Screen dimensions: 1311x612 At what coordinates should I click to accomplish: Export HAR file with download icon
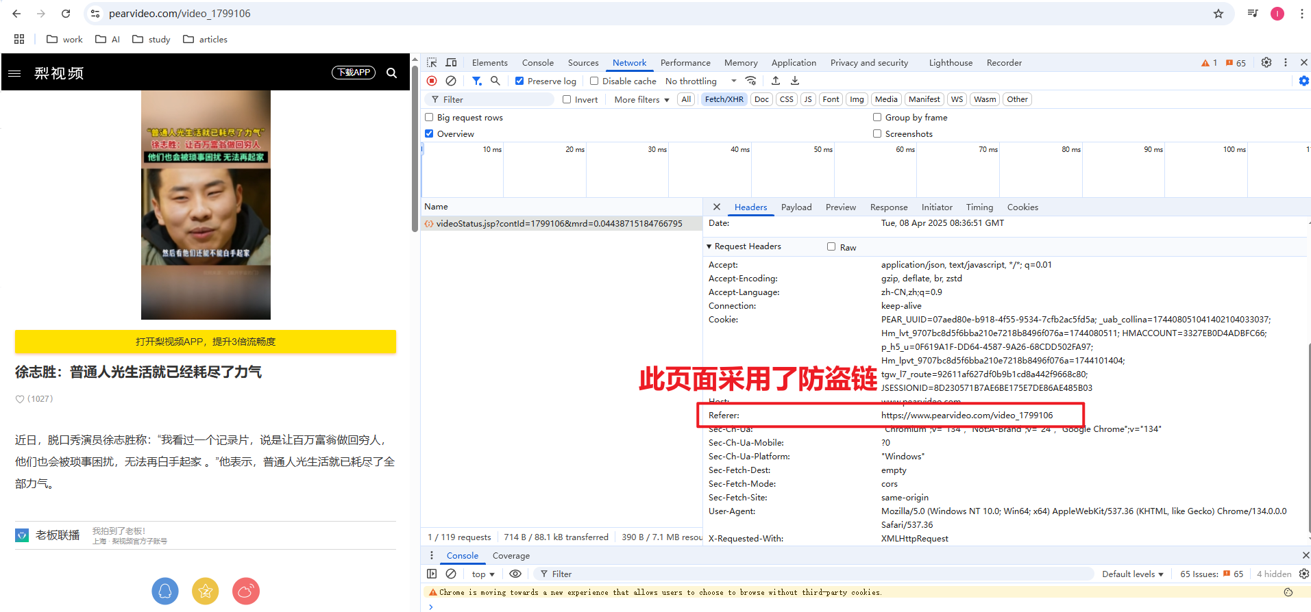tap(795, 81)
